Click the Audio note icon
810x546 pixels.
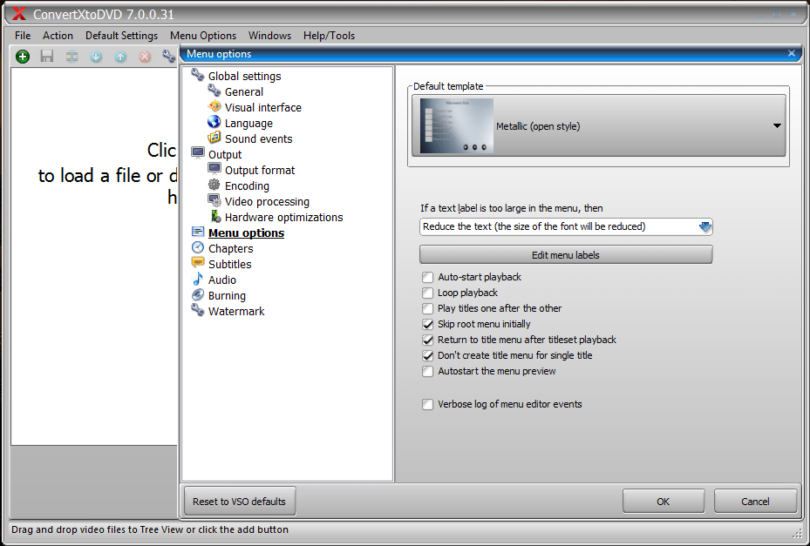pos(198,279)
